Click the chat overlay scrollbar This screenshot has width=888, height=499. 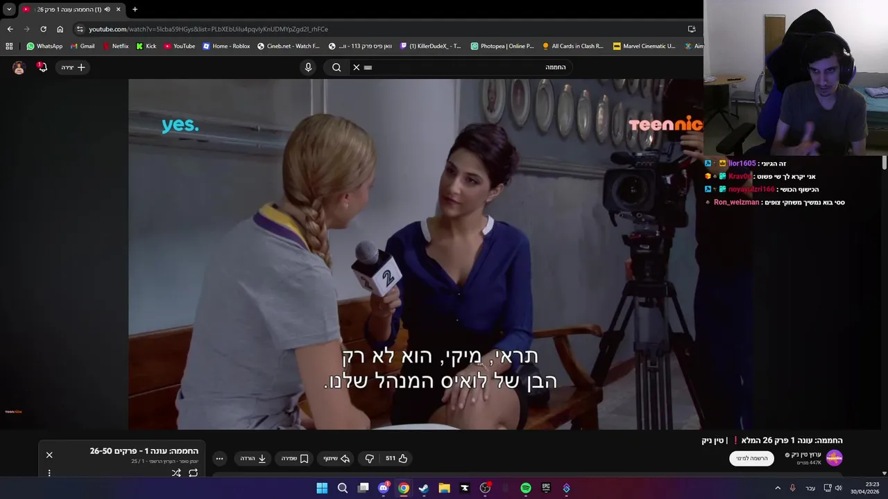point(884,162)
